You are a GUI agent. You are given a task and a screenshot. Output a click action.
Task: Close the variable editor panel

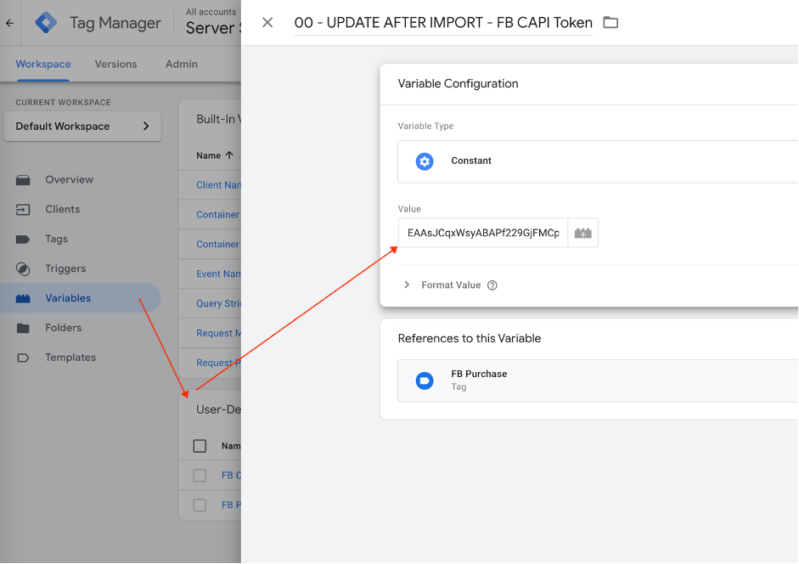267,23
